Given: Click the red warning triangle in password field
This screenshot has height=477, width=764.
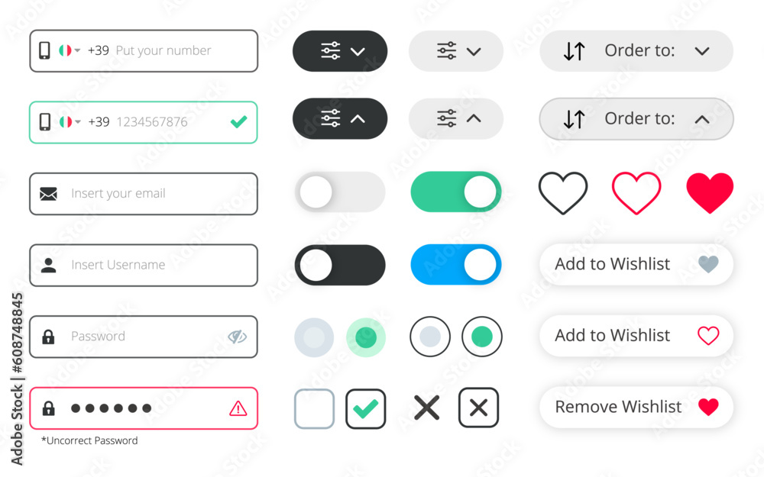Looking at the screenshot, I should pyautogui.click(x=238, y=408).
